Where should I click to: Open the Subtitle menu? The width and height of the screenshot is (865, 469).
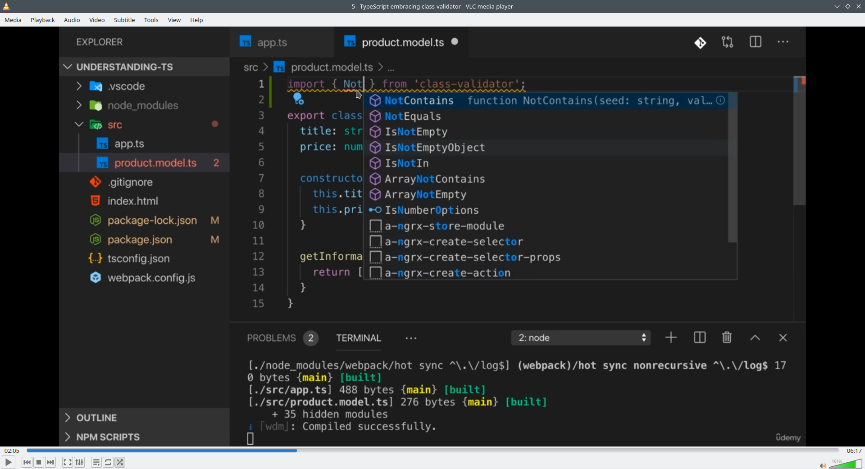click(x=124, y=20)
